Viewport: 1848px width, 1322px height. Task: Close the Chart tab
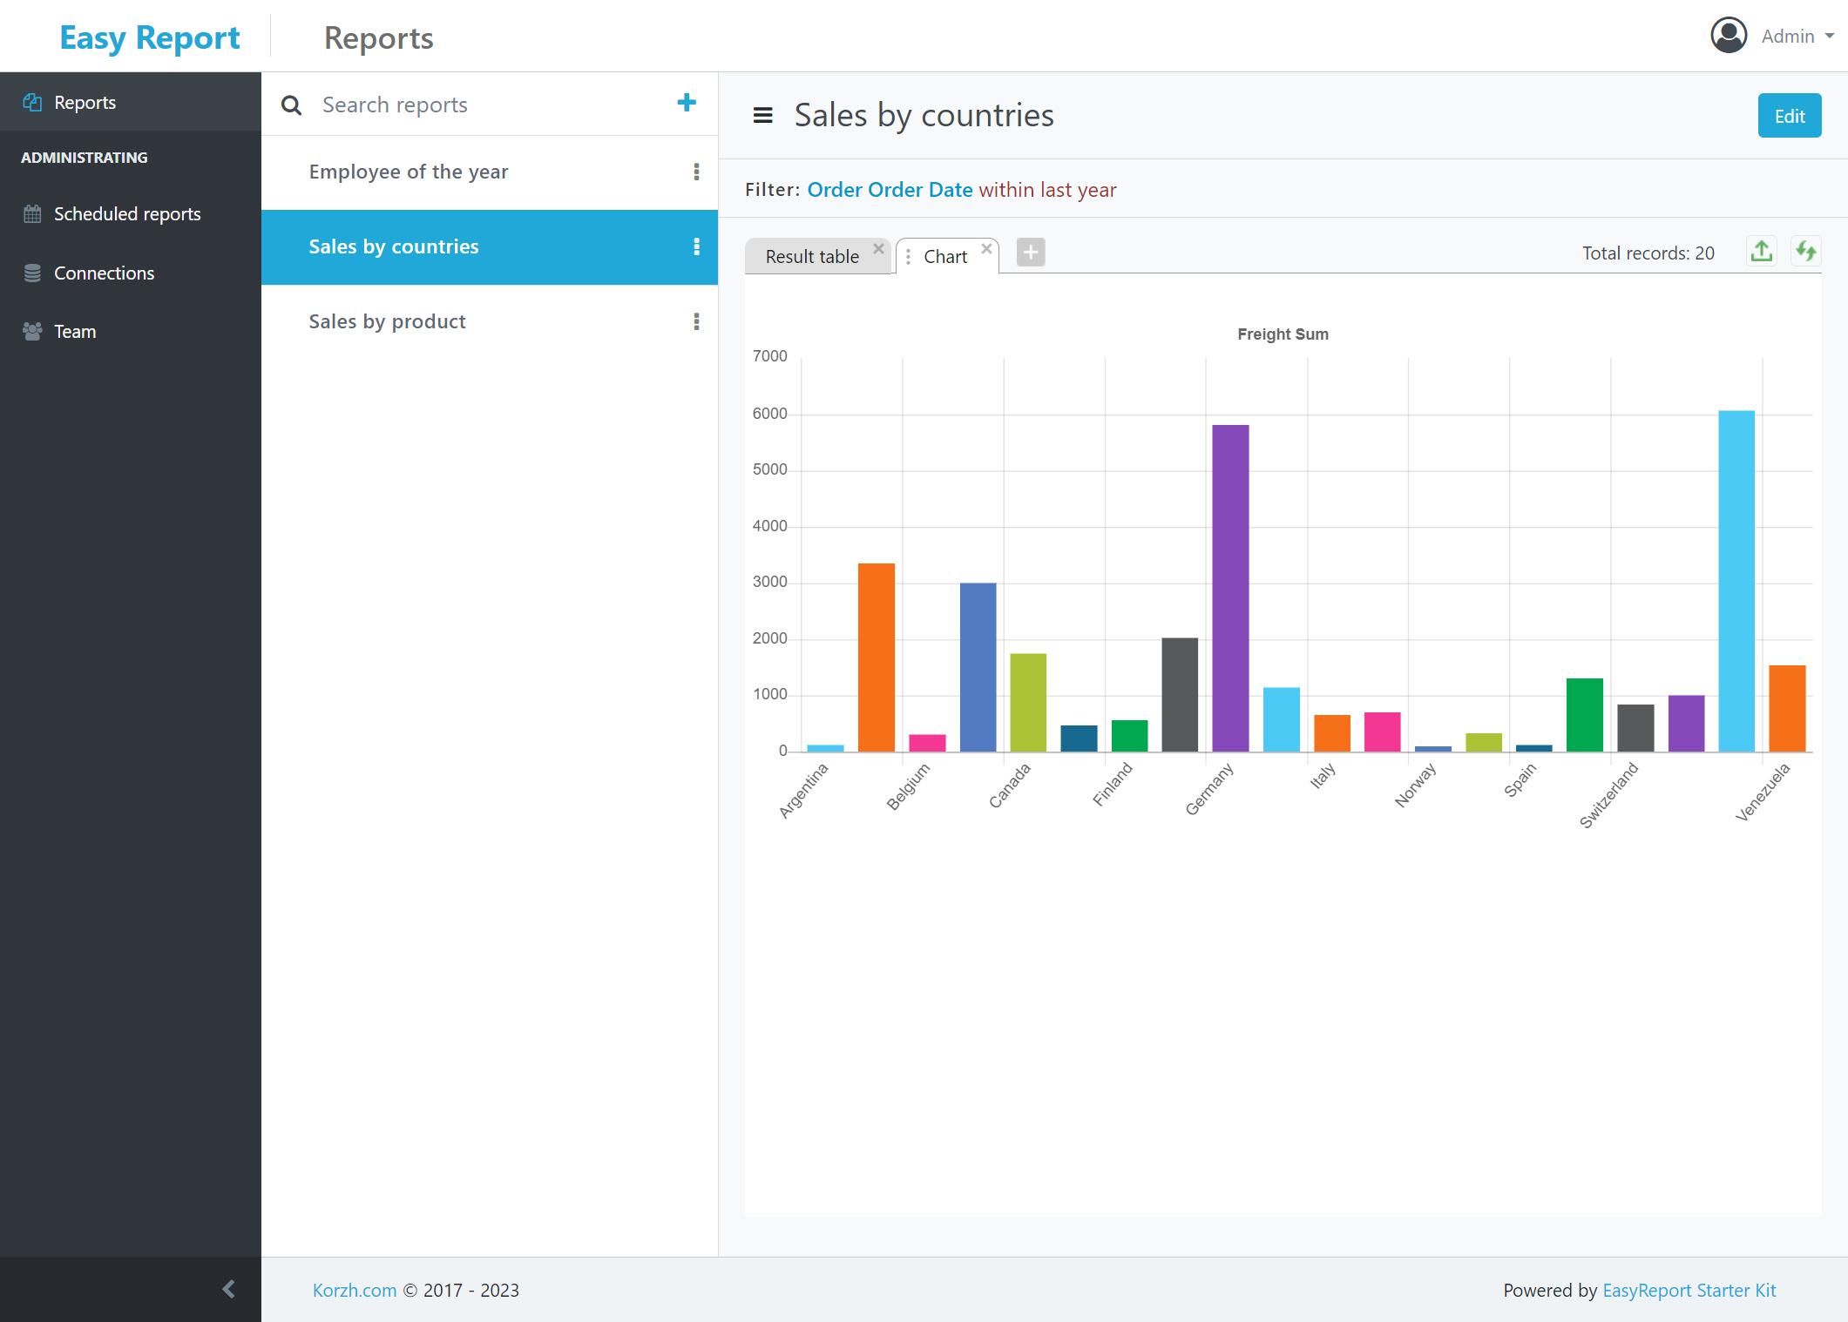[x=986, y=248]
